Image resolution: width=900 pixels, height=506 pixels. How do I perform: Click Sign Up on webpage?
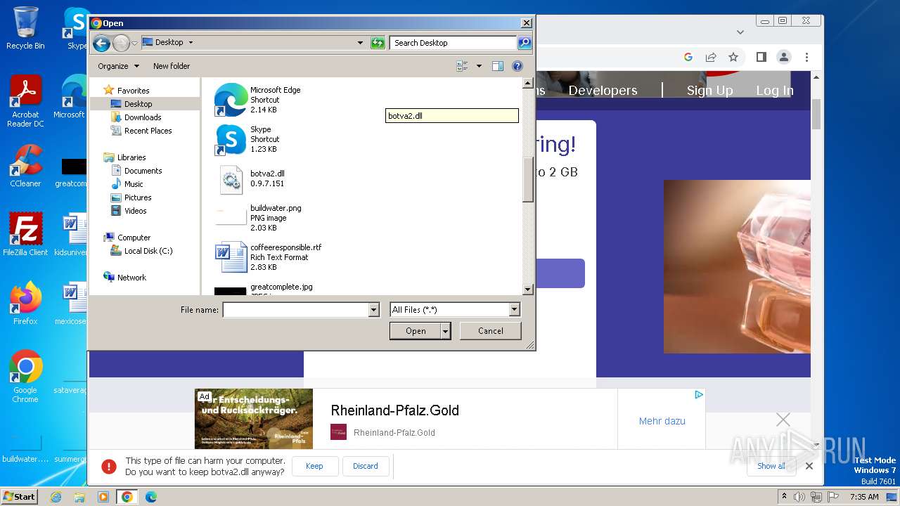pyautogui.click(x=709, y=91)
